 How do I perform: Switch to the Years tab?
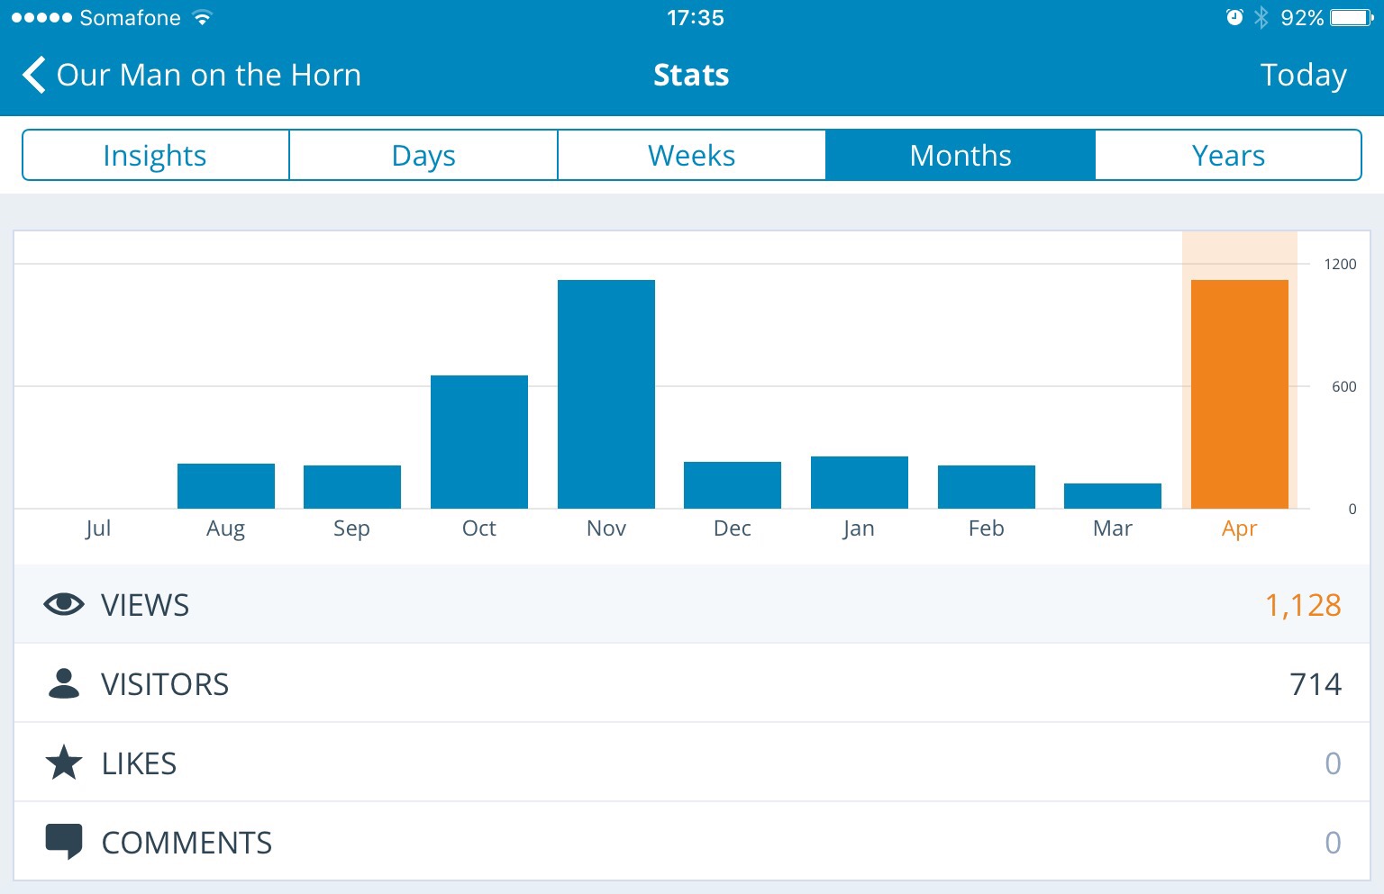pyautogui.click(x=1228, y=156)
